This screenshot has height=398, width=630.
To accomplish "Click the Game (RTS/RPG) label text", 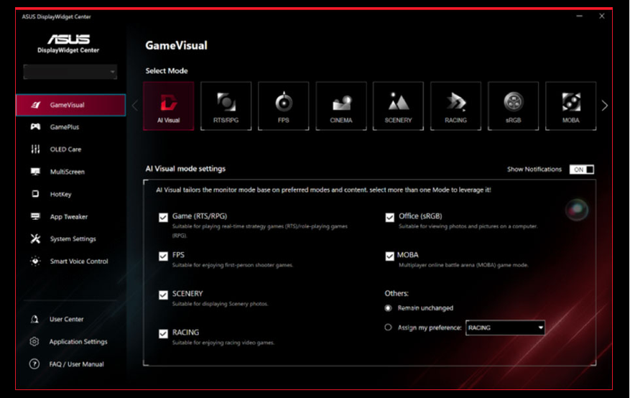I will pos(200,216).
